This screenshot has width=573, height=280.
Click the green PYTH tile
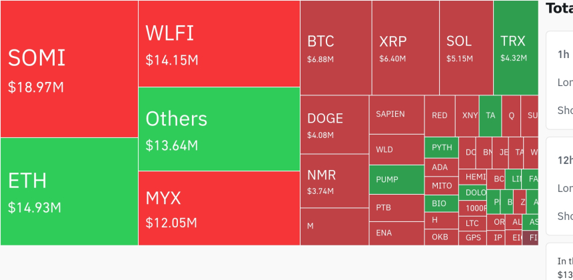441,147
